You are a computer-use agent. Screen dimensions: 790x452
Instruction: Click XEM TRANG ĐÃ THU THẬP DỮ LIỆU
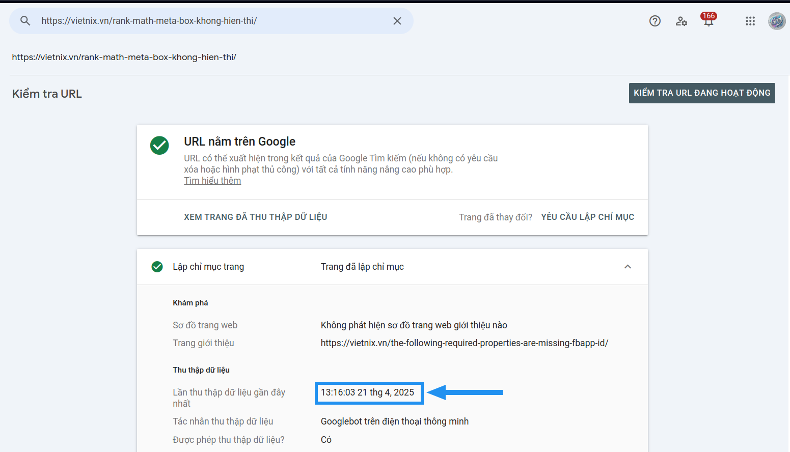pyautogui.click(x=255, y=216)
